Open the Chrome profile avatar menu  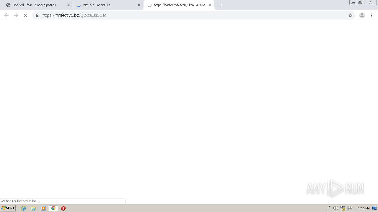[x=362, y=15]
